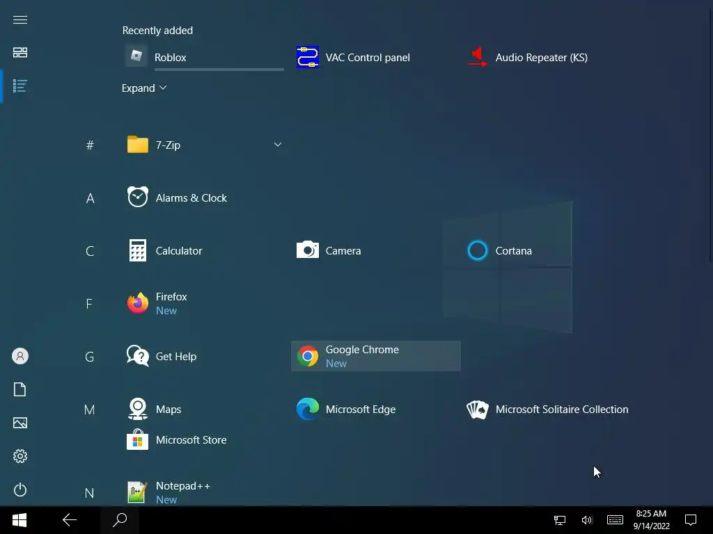The height and width of the screenshot is (534, 713).
Task: Click the 'Alarms & Clock' label text
Action: coord(191,197)
